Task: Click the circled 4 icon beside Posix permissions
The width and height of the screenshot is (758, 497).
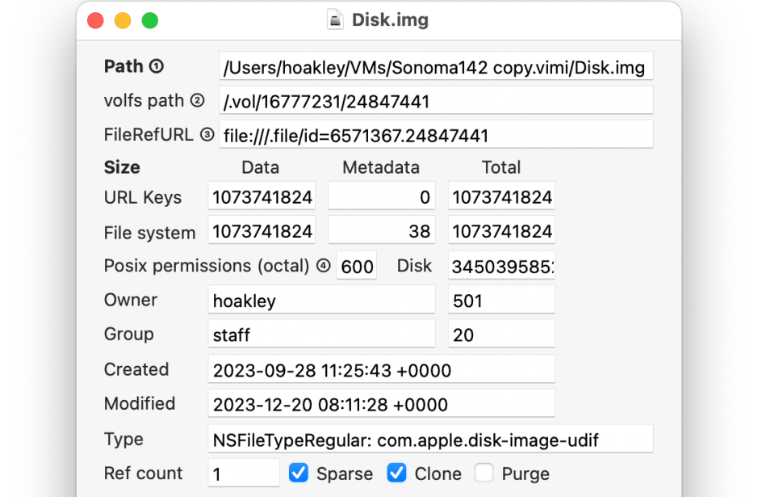Action: click(x=324, y=266)
